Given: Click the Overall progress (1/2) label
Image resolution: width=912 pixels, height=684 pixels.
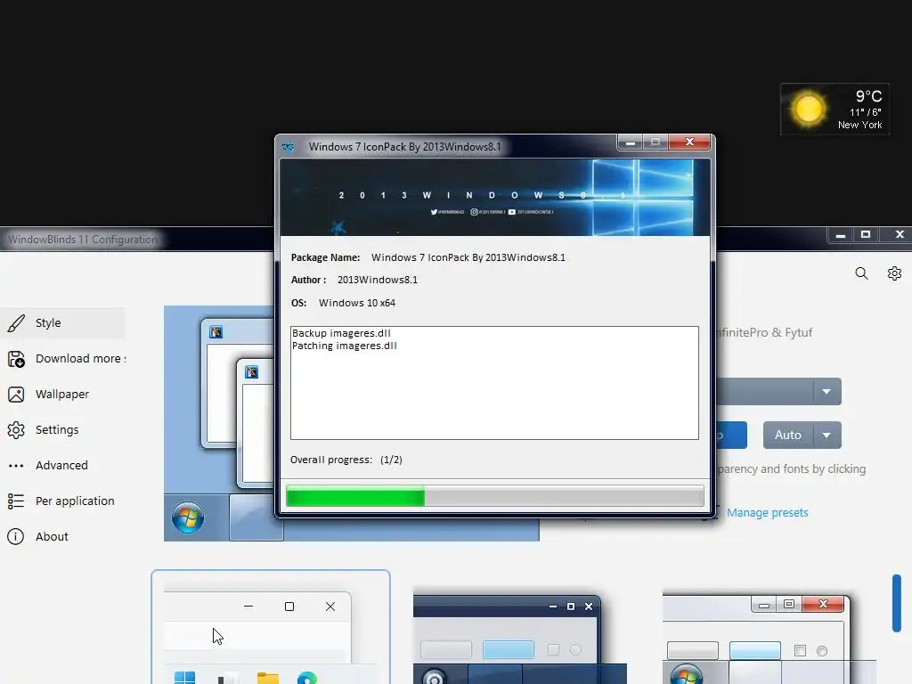Looking at the screenshot, I should (346, 460).
